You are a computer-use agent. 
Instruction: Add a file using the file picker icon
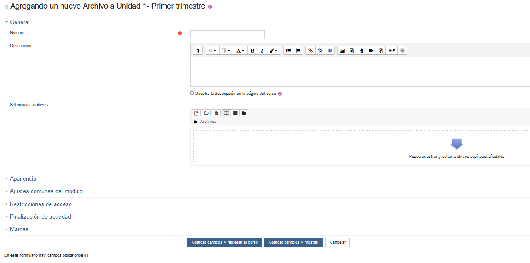click(x=196, y=113)
